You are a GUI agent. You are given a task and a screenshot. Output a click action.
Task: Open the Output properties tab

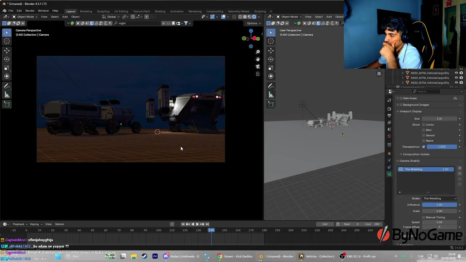tap(389, 116)
